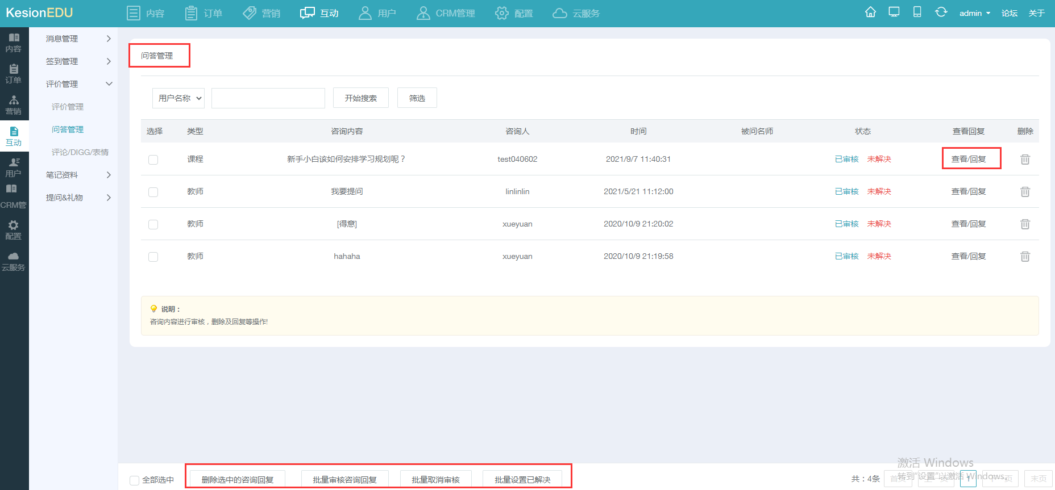Check the box for the 课程 row
The width and height of the screenshot is (1055, 490).
pyautogui.click(x=153, y=160)
